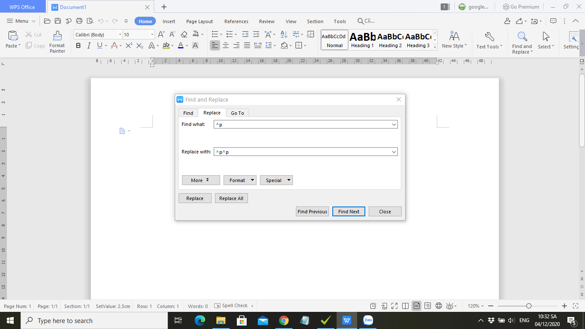Expand the Format options in the dialog
The width and height of the screenshot is (585, 329).
(x=240, y=180)
